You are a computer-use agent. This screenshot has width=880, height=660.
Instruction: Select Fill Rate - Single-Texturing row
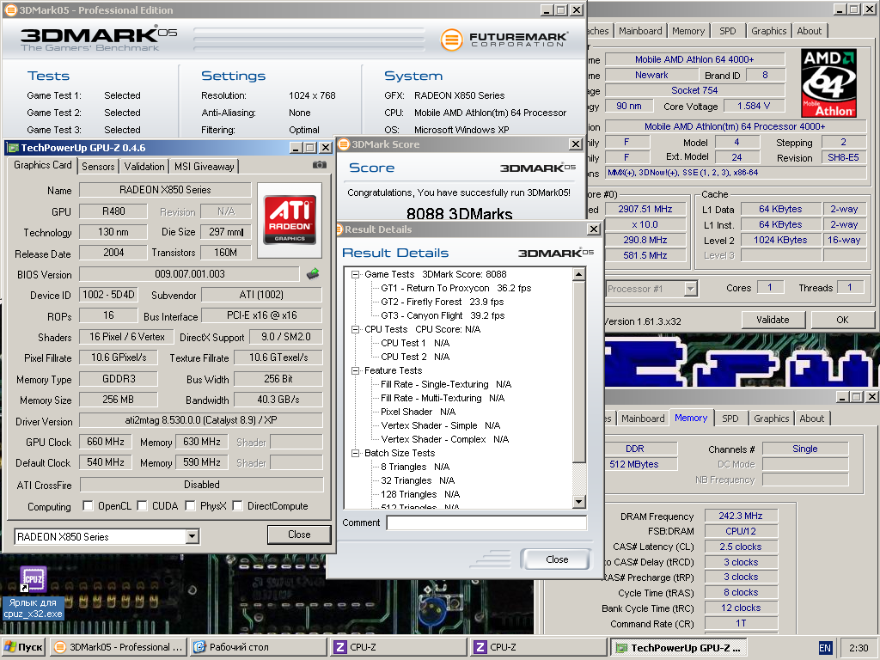point(446,384)
